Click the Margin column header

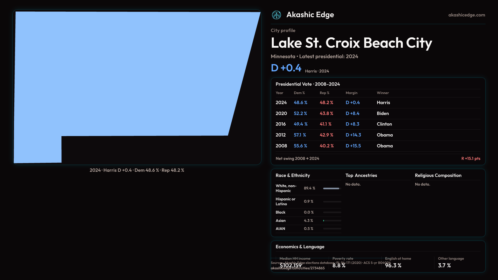coord(351,93)
